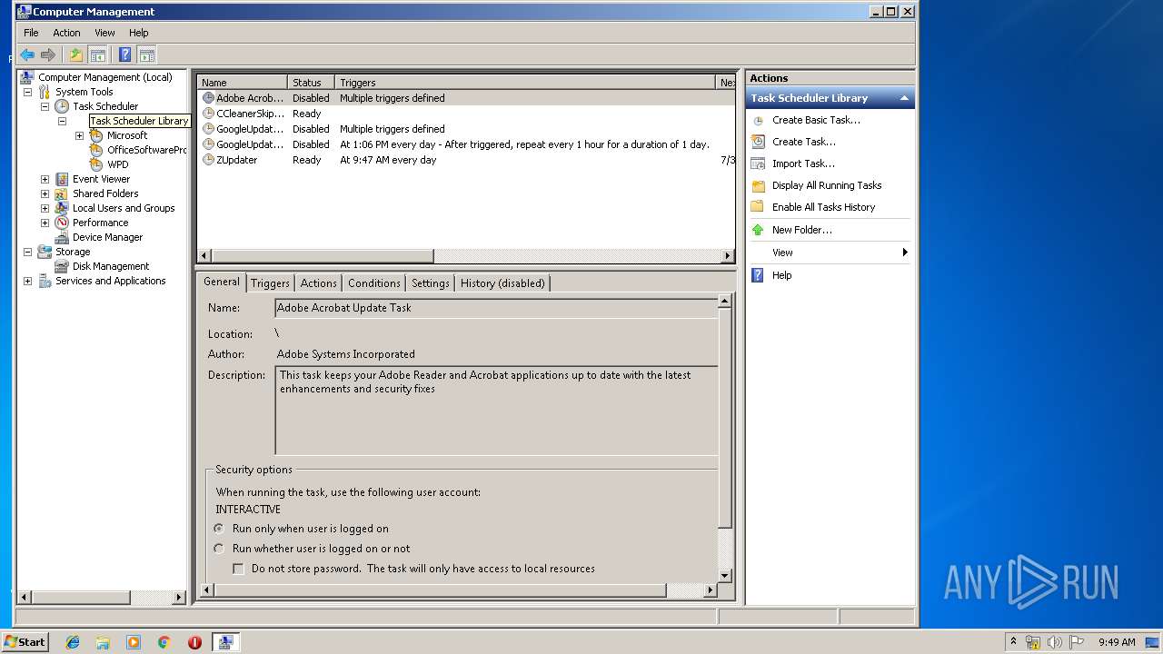
Task: Click the Create Task icon in Actions
Action: coord(758,142)
